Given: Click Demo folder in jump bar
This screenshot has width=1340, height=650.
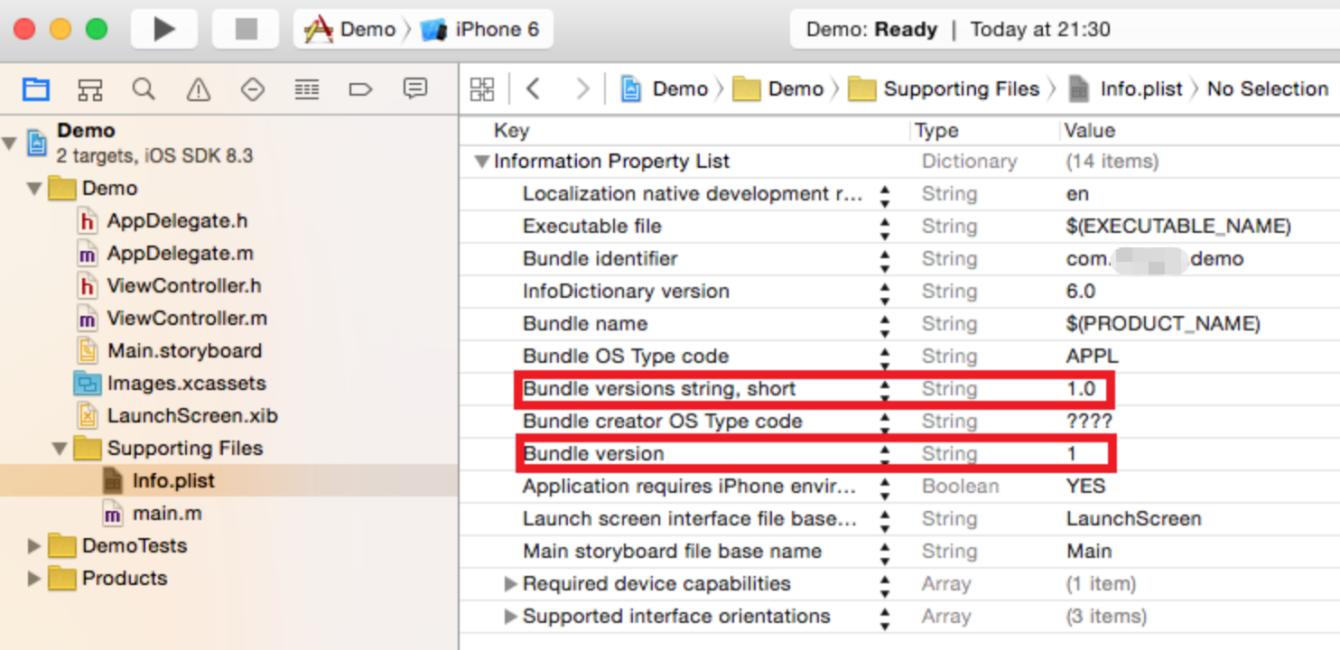Looking at the screenshot, I should (x=779, y=88).
